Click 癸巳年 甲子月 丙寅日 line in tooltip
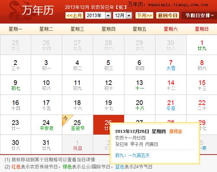 click(137, 144)
